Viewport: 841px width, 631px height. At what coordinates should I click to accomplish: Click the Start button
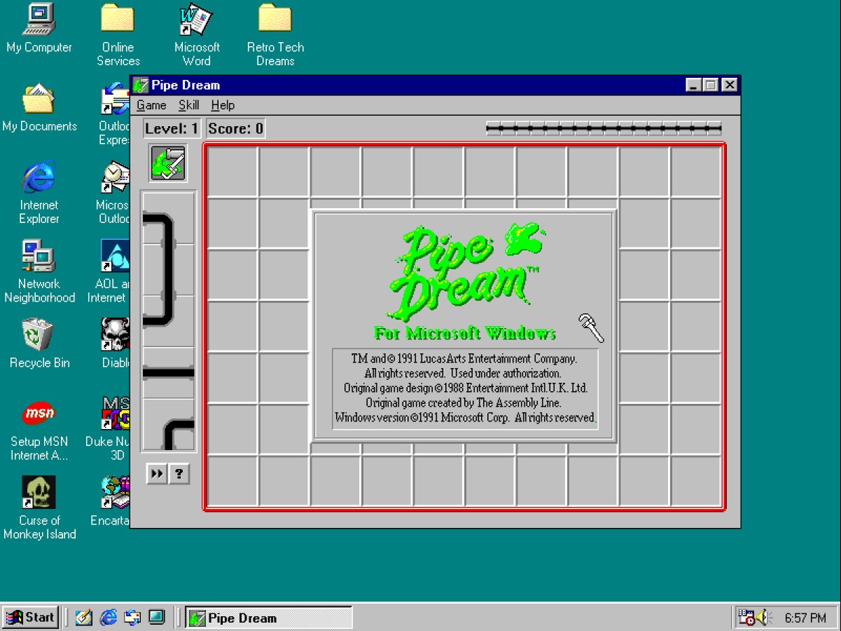click(30, 618)
